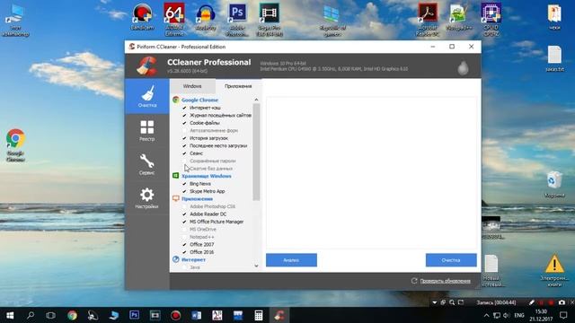Select the Корзина recycle bin icon
575x323 pixels.
tap(554, 185)
